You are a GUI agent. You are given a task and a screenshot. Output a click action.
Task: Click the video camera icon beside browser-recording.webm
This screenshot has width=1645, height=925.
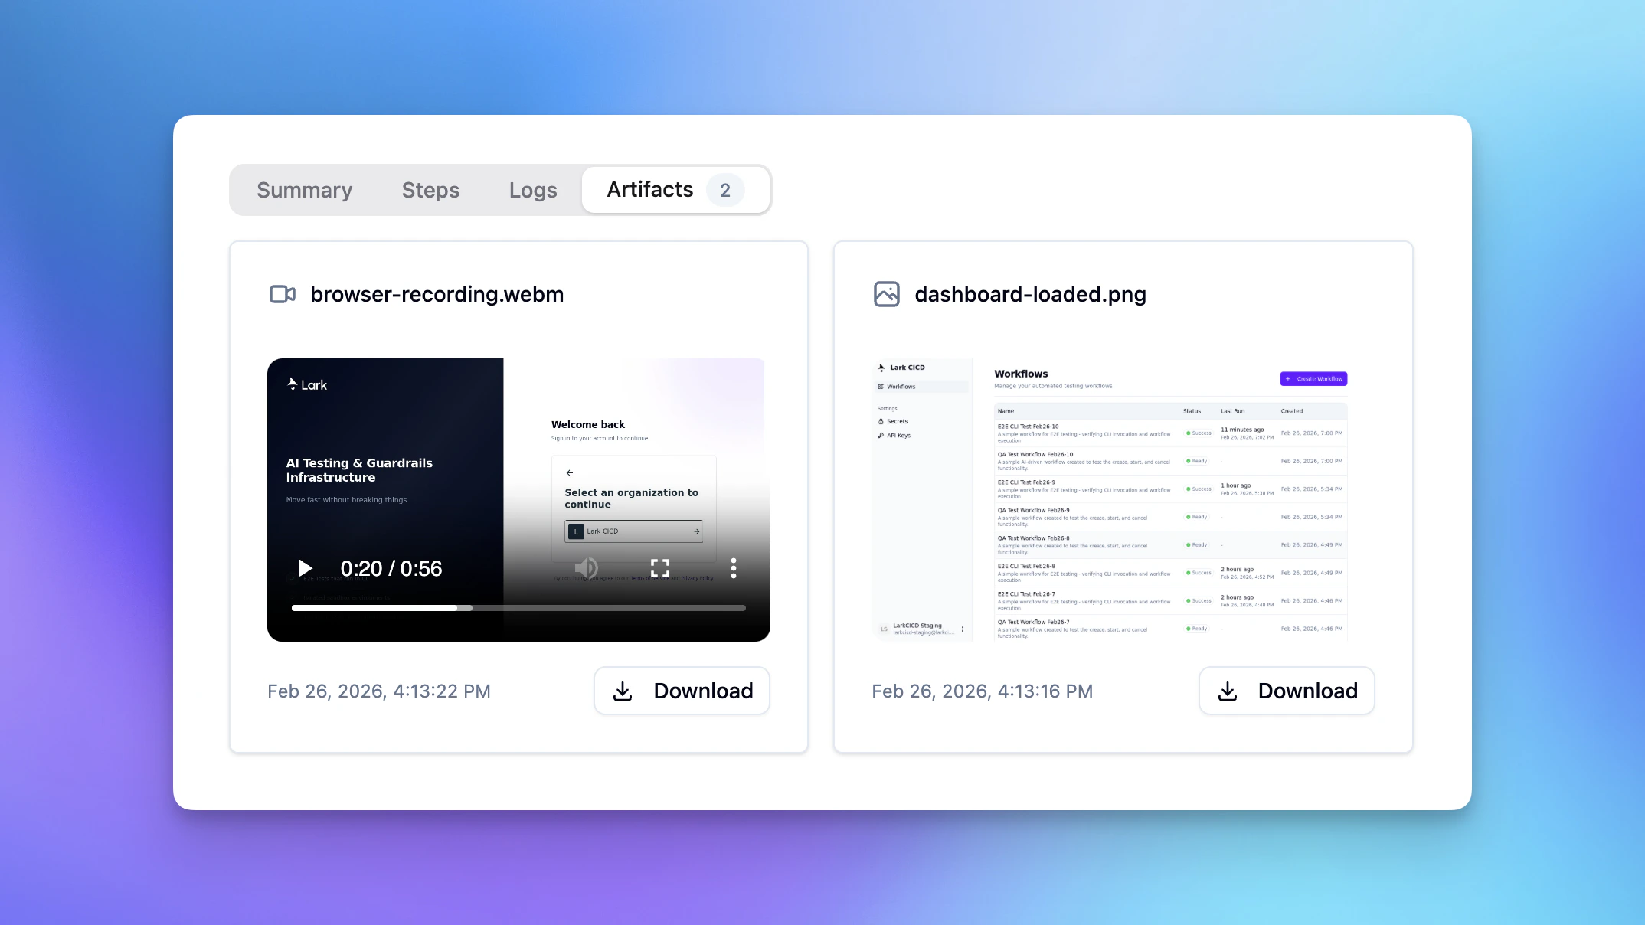tap(282, 294)
